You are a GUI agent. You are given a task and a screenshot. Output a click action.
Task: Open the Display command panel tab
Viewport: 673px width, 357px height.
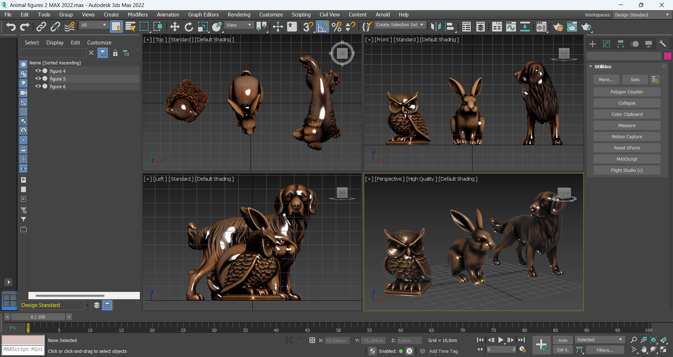(x=648, y=44)
